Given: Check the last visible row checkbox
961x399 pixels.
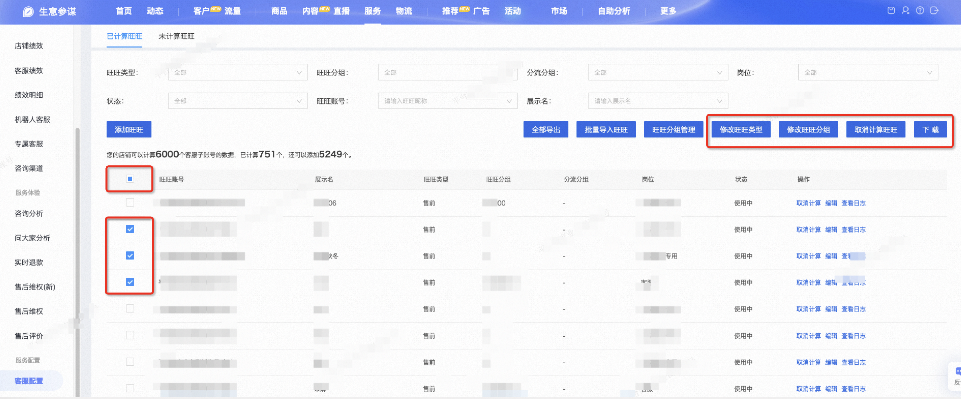Looking at the screenshot, I should [130, 388].
